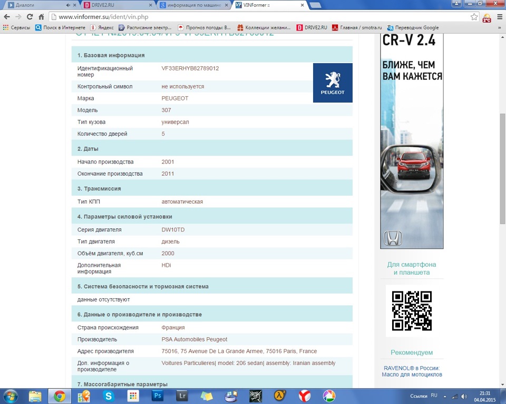Launch Lightroom from the taskbar
506x404 pixels.
pyautogui.click(x=182, y=396)
